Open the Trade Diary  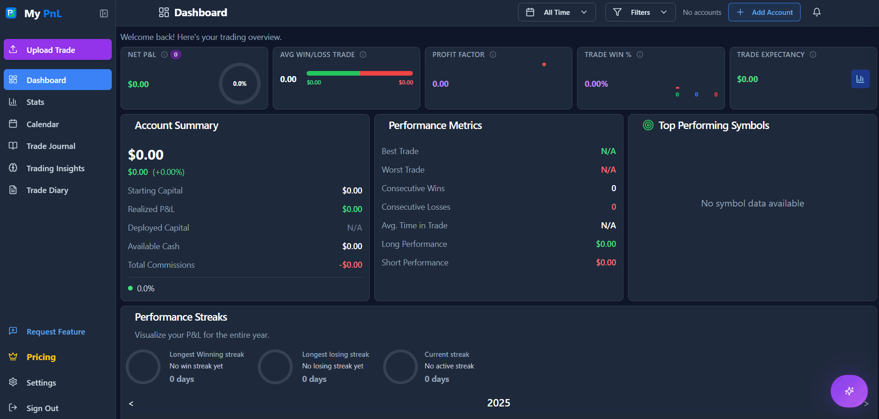[47, 190]
